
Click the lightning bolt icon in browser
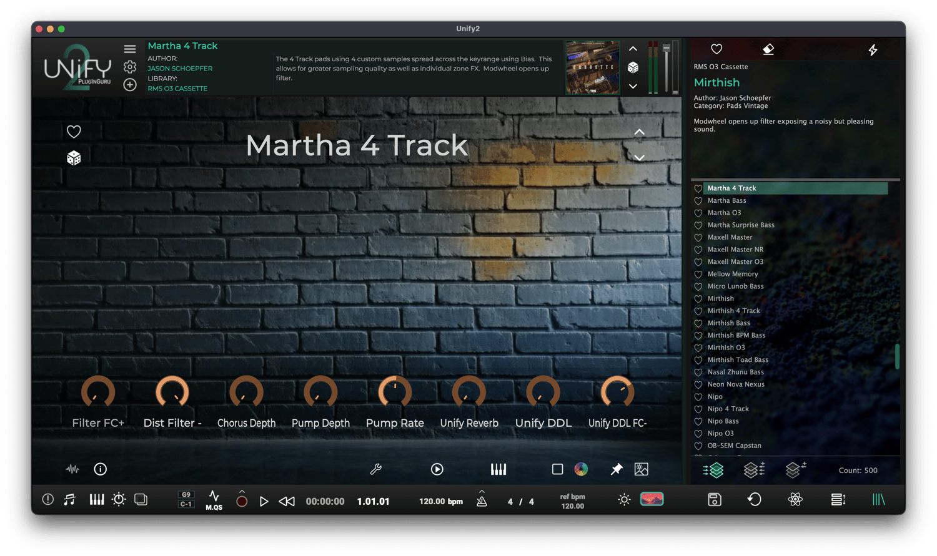(x=873, y=49)
